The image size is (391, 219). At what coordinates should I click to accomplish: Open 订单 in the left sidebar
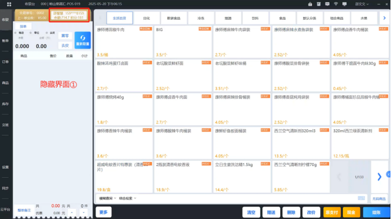point(6,62)
